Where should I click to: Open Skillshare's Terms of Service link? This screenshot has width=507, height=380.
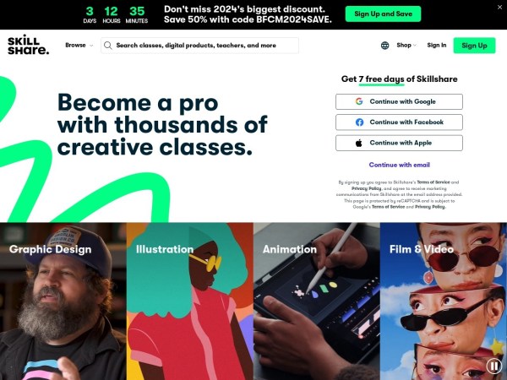[x=433, y=182]
